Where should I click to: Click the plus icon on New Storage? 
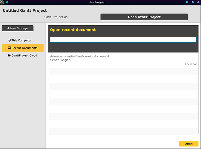point(8,28)
